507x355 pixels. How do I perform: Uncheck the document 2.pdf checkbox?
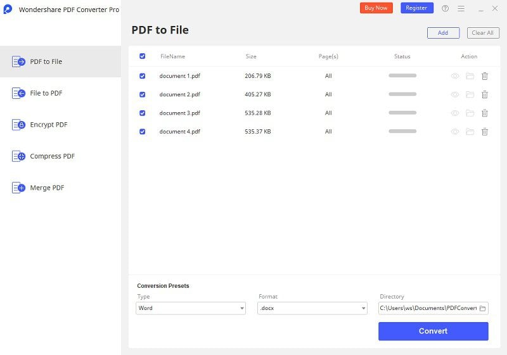point(142,94)
